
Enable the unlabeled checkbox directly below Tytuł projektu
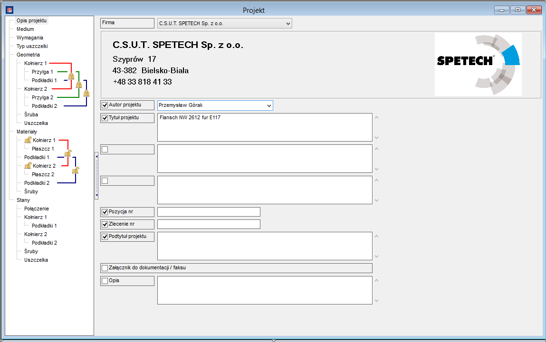[105, 149]
